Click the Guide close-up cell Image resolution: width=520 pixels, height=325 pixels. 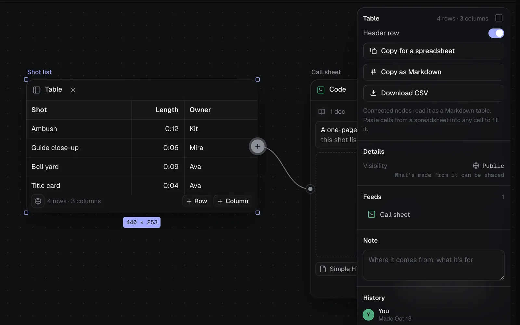pos(79,148)
